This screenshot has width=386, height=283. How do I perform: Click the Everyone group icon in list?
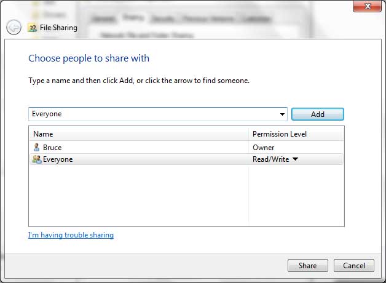(x=36, y=159)
